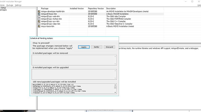Image resolution: width=201 pixels, height=112 pixels.
Task: Check the mingw32-gcc-fortran-bin package box
Action: [39, 19]
